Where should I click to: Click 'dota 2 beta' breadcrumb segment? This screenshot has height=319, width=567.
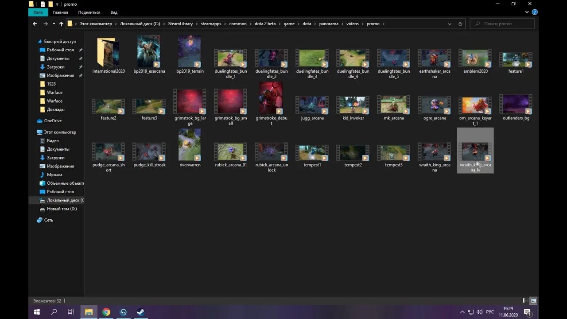click(265, 24)
